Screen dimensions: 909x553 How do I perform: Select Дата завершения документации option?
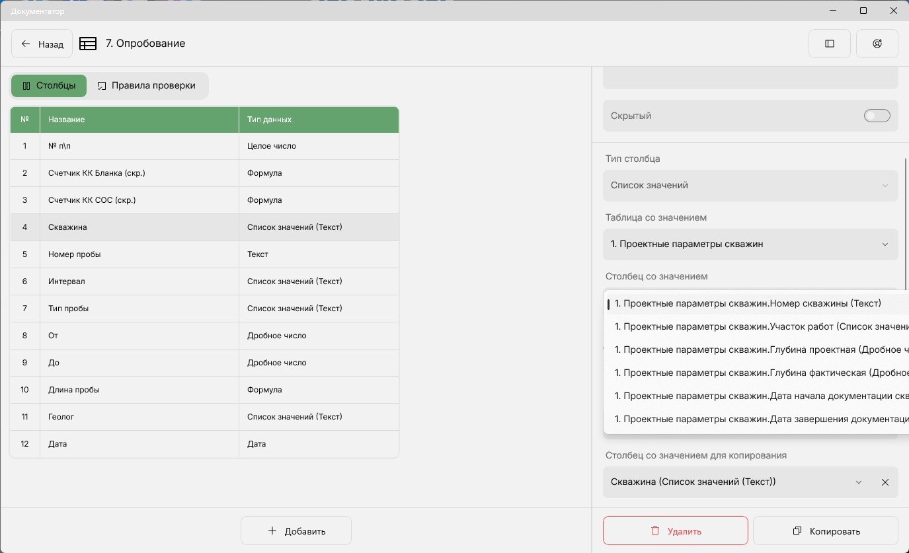point(756,419)
